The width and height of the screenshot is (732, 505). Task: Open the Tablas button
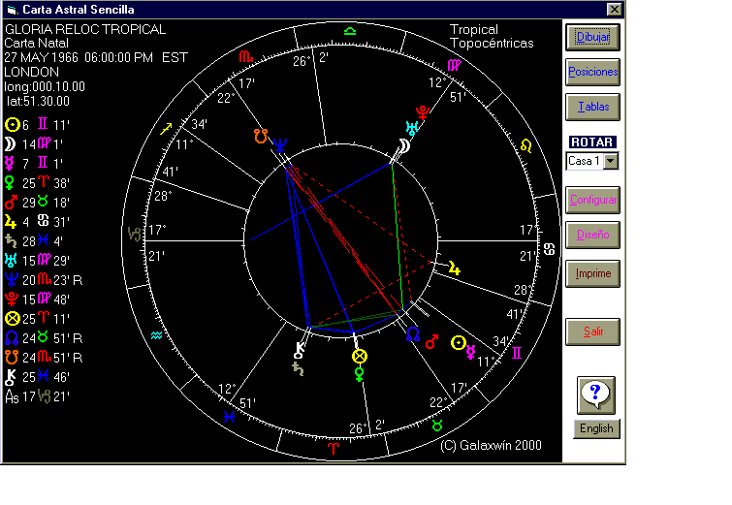(x=592, y=107)
